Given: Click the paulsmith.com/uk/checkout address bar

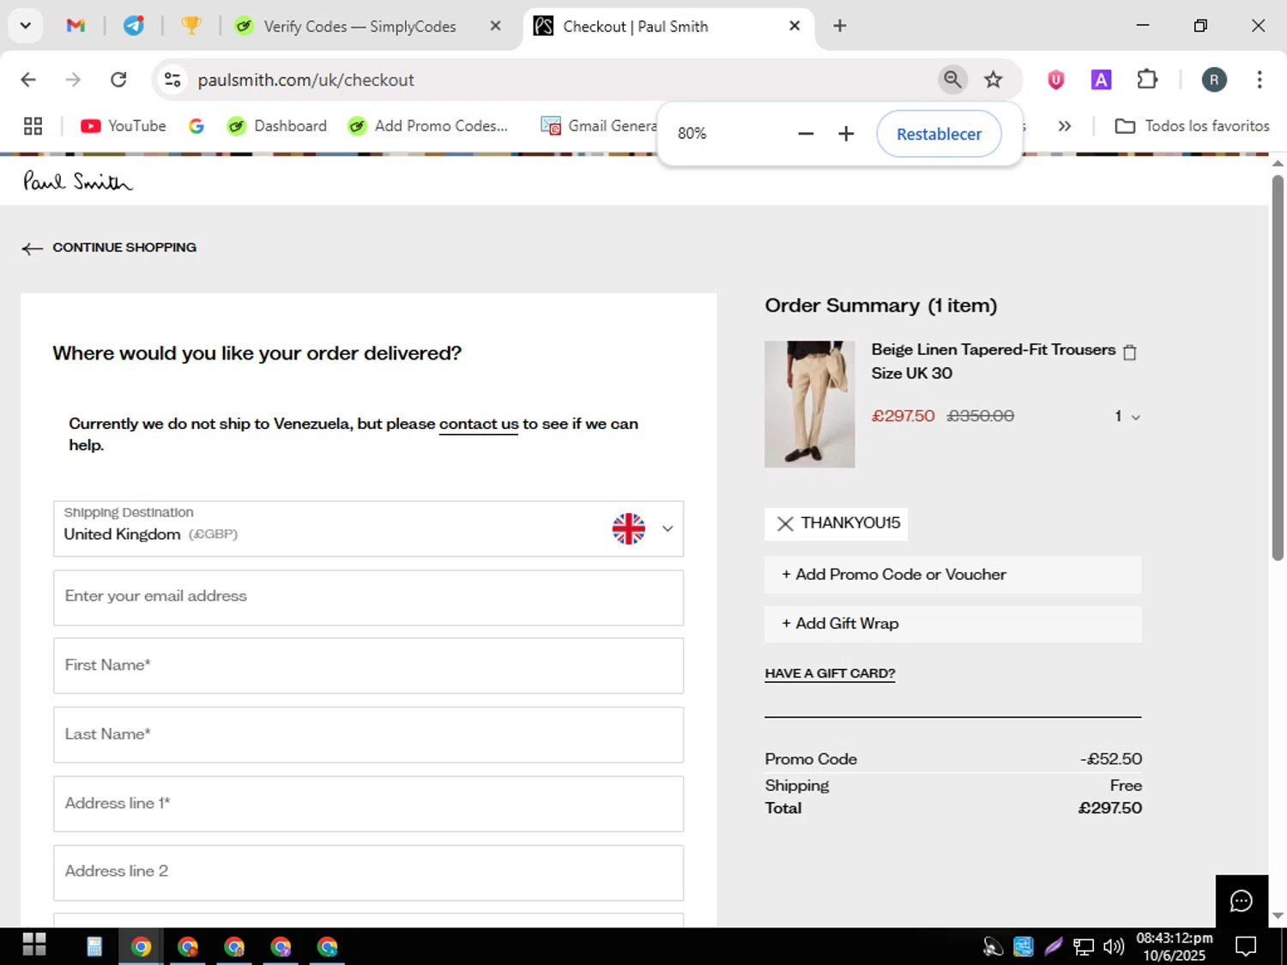Looking at the screenshot, I should pyautogui.click(x=305, y=80).
